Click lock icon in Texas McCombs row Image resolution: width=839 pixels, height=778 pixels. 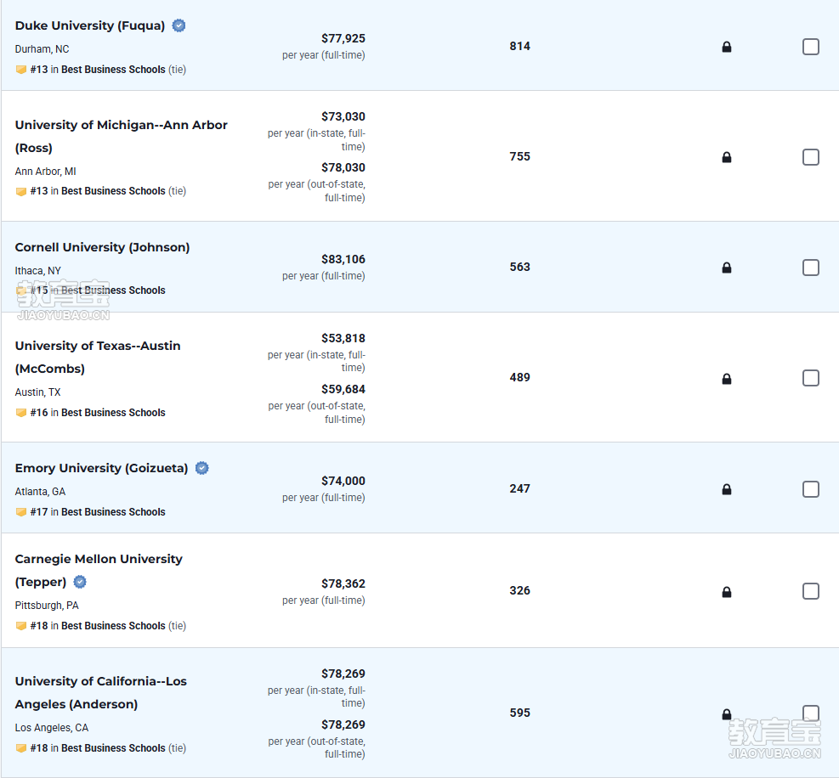pos(726,379)
